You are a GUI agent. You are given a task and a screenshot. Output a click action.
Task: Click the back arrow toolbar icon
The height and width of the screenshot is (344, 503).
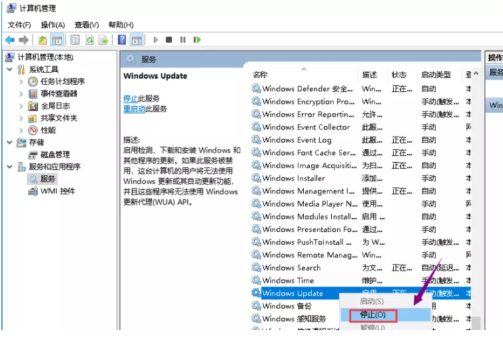tap(10, 40)
